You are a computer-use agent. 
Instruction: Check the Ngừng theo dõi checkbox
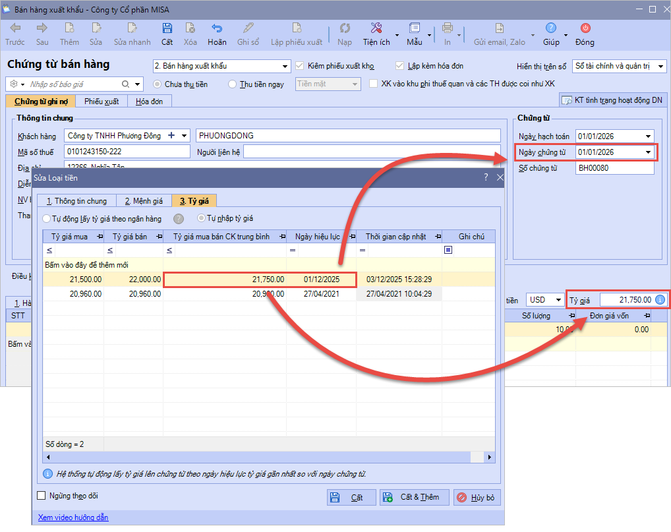(x=42, y=496)
